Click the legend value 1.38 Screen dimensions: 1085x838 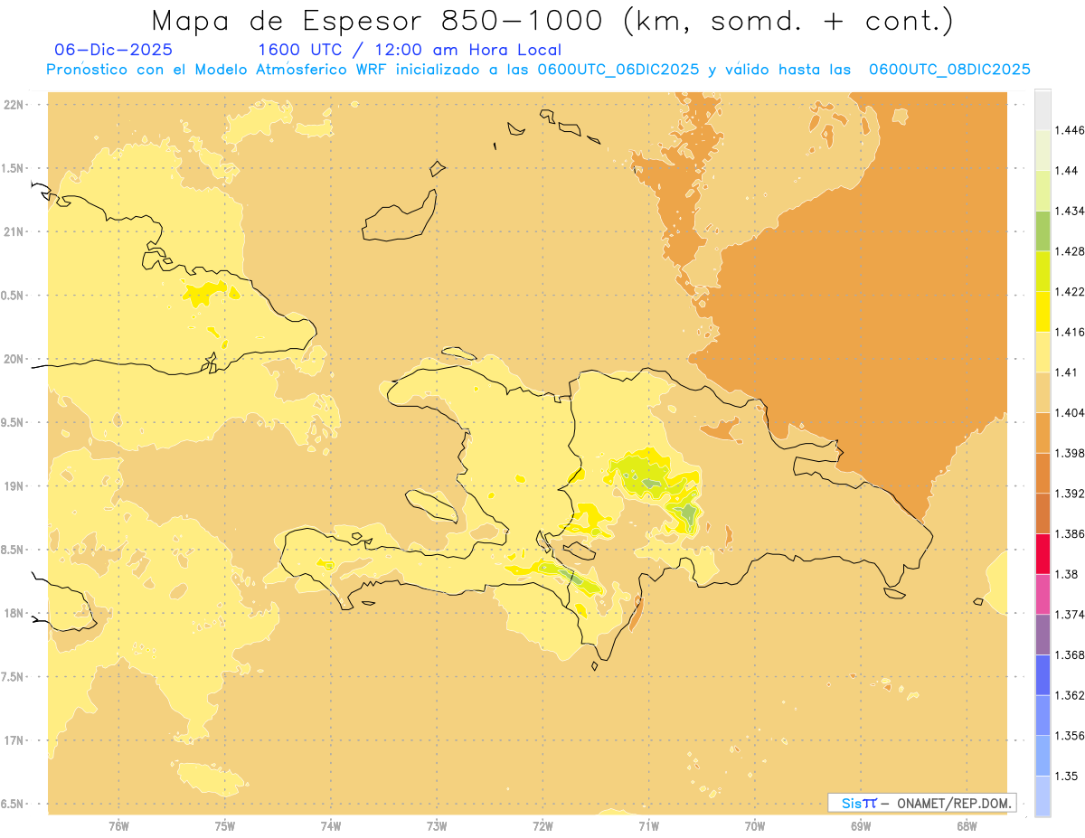coord(1067,574)
